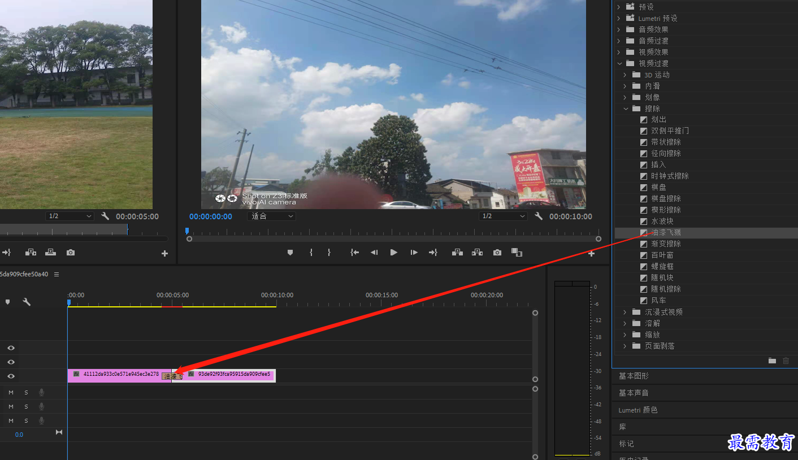Solo the first audio track

[26, 392]
